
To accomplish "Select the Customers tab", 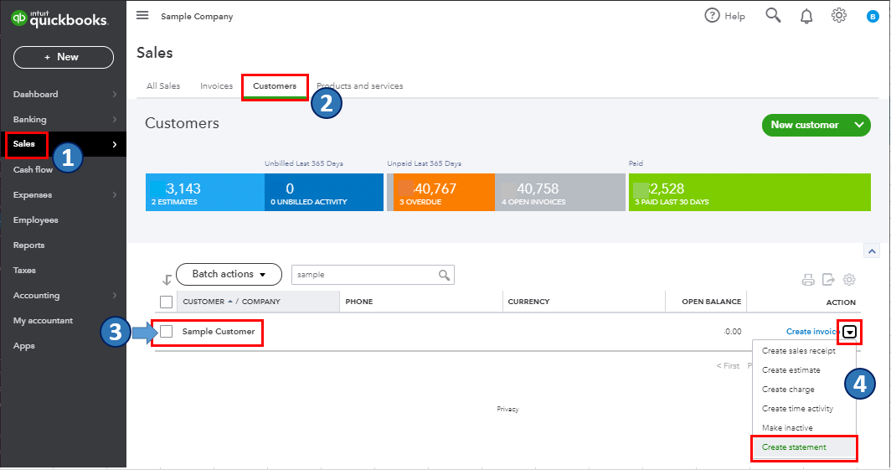I will 275,85.
